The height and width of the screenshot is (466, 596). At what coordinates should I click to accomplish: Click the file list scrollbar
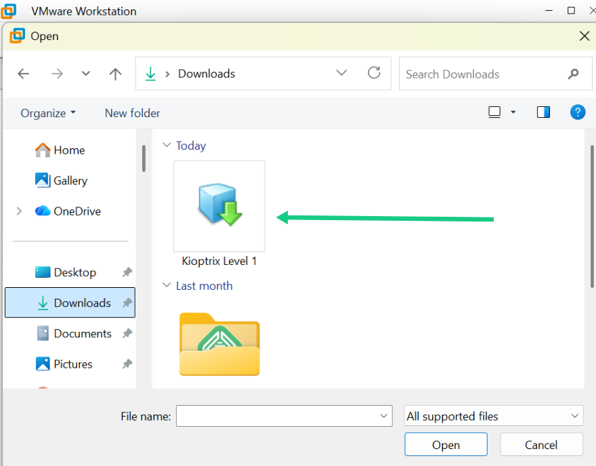pos(592,217)
